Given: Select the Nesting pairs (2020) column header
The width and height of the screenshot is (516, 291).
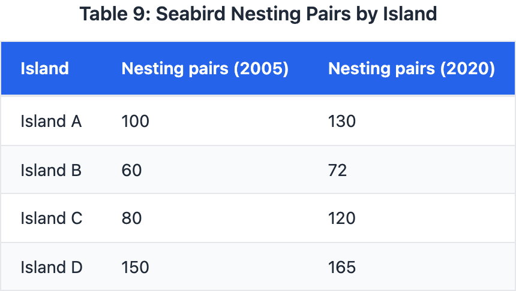Looking at the screenshot, I should (412, 68).
